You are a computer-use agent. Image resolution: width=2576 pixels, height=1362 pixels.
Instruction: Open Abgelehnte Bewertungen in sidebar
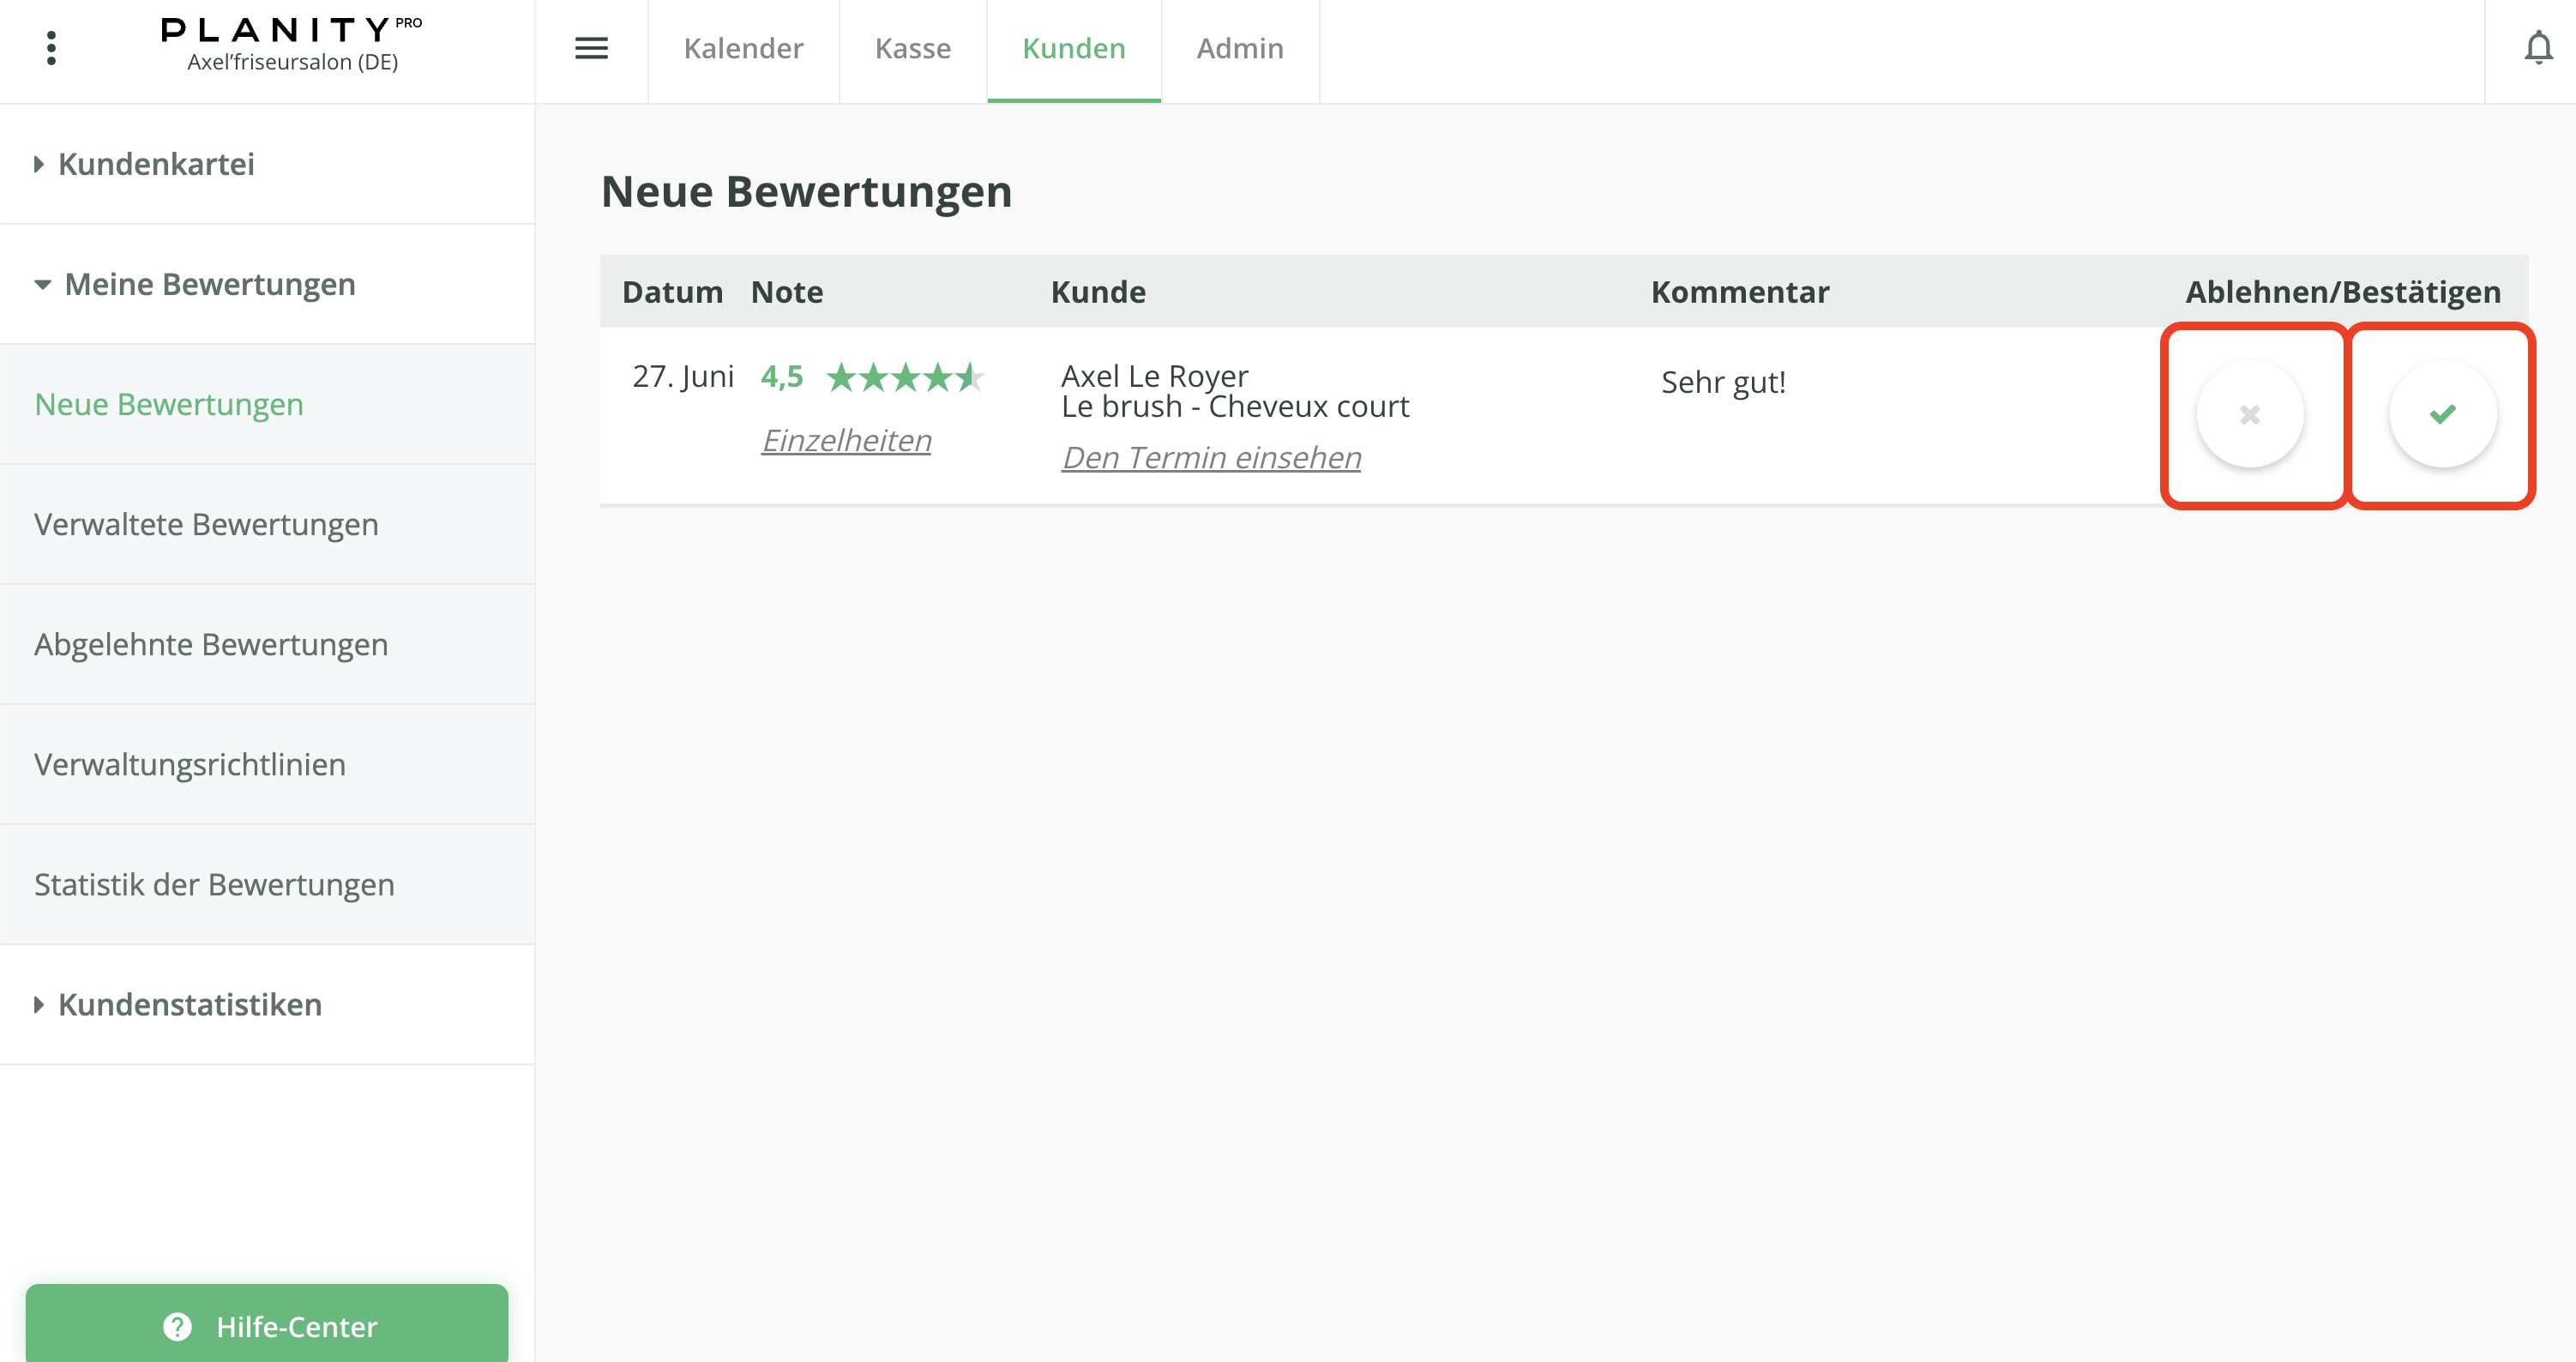[211, 644]
